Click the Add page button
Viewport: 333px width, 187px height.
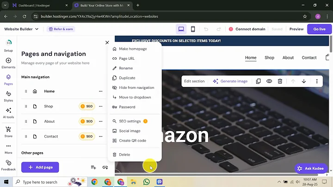point(40,168)
